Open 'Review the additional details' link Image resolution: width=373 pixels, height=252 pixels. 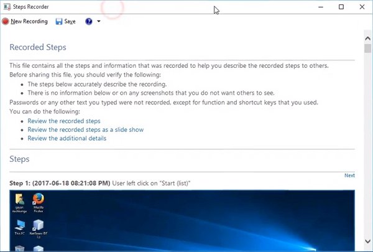point(67,138)
